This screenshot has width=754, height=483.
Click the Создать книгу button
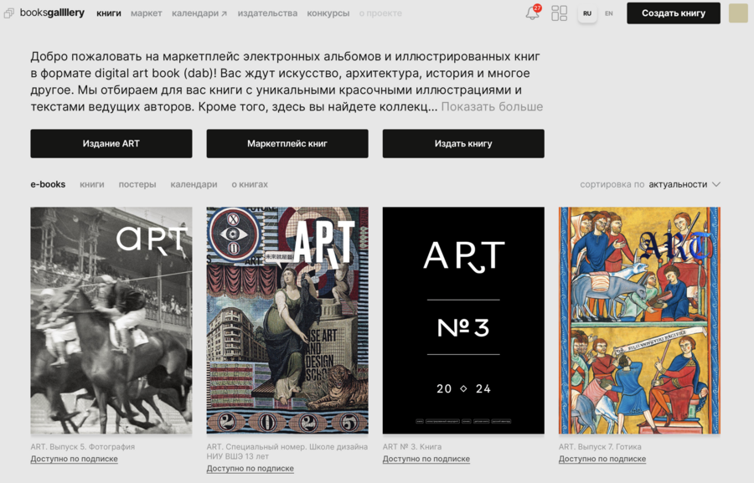pos(674,13)
